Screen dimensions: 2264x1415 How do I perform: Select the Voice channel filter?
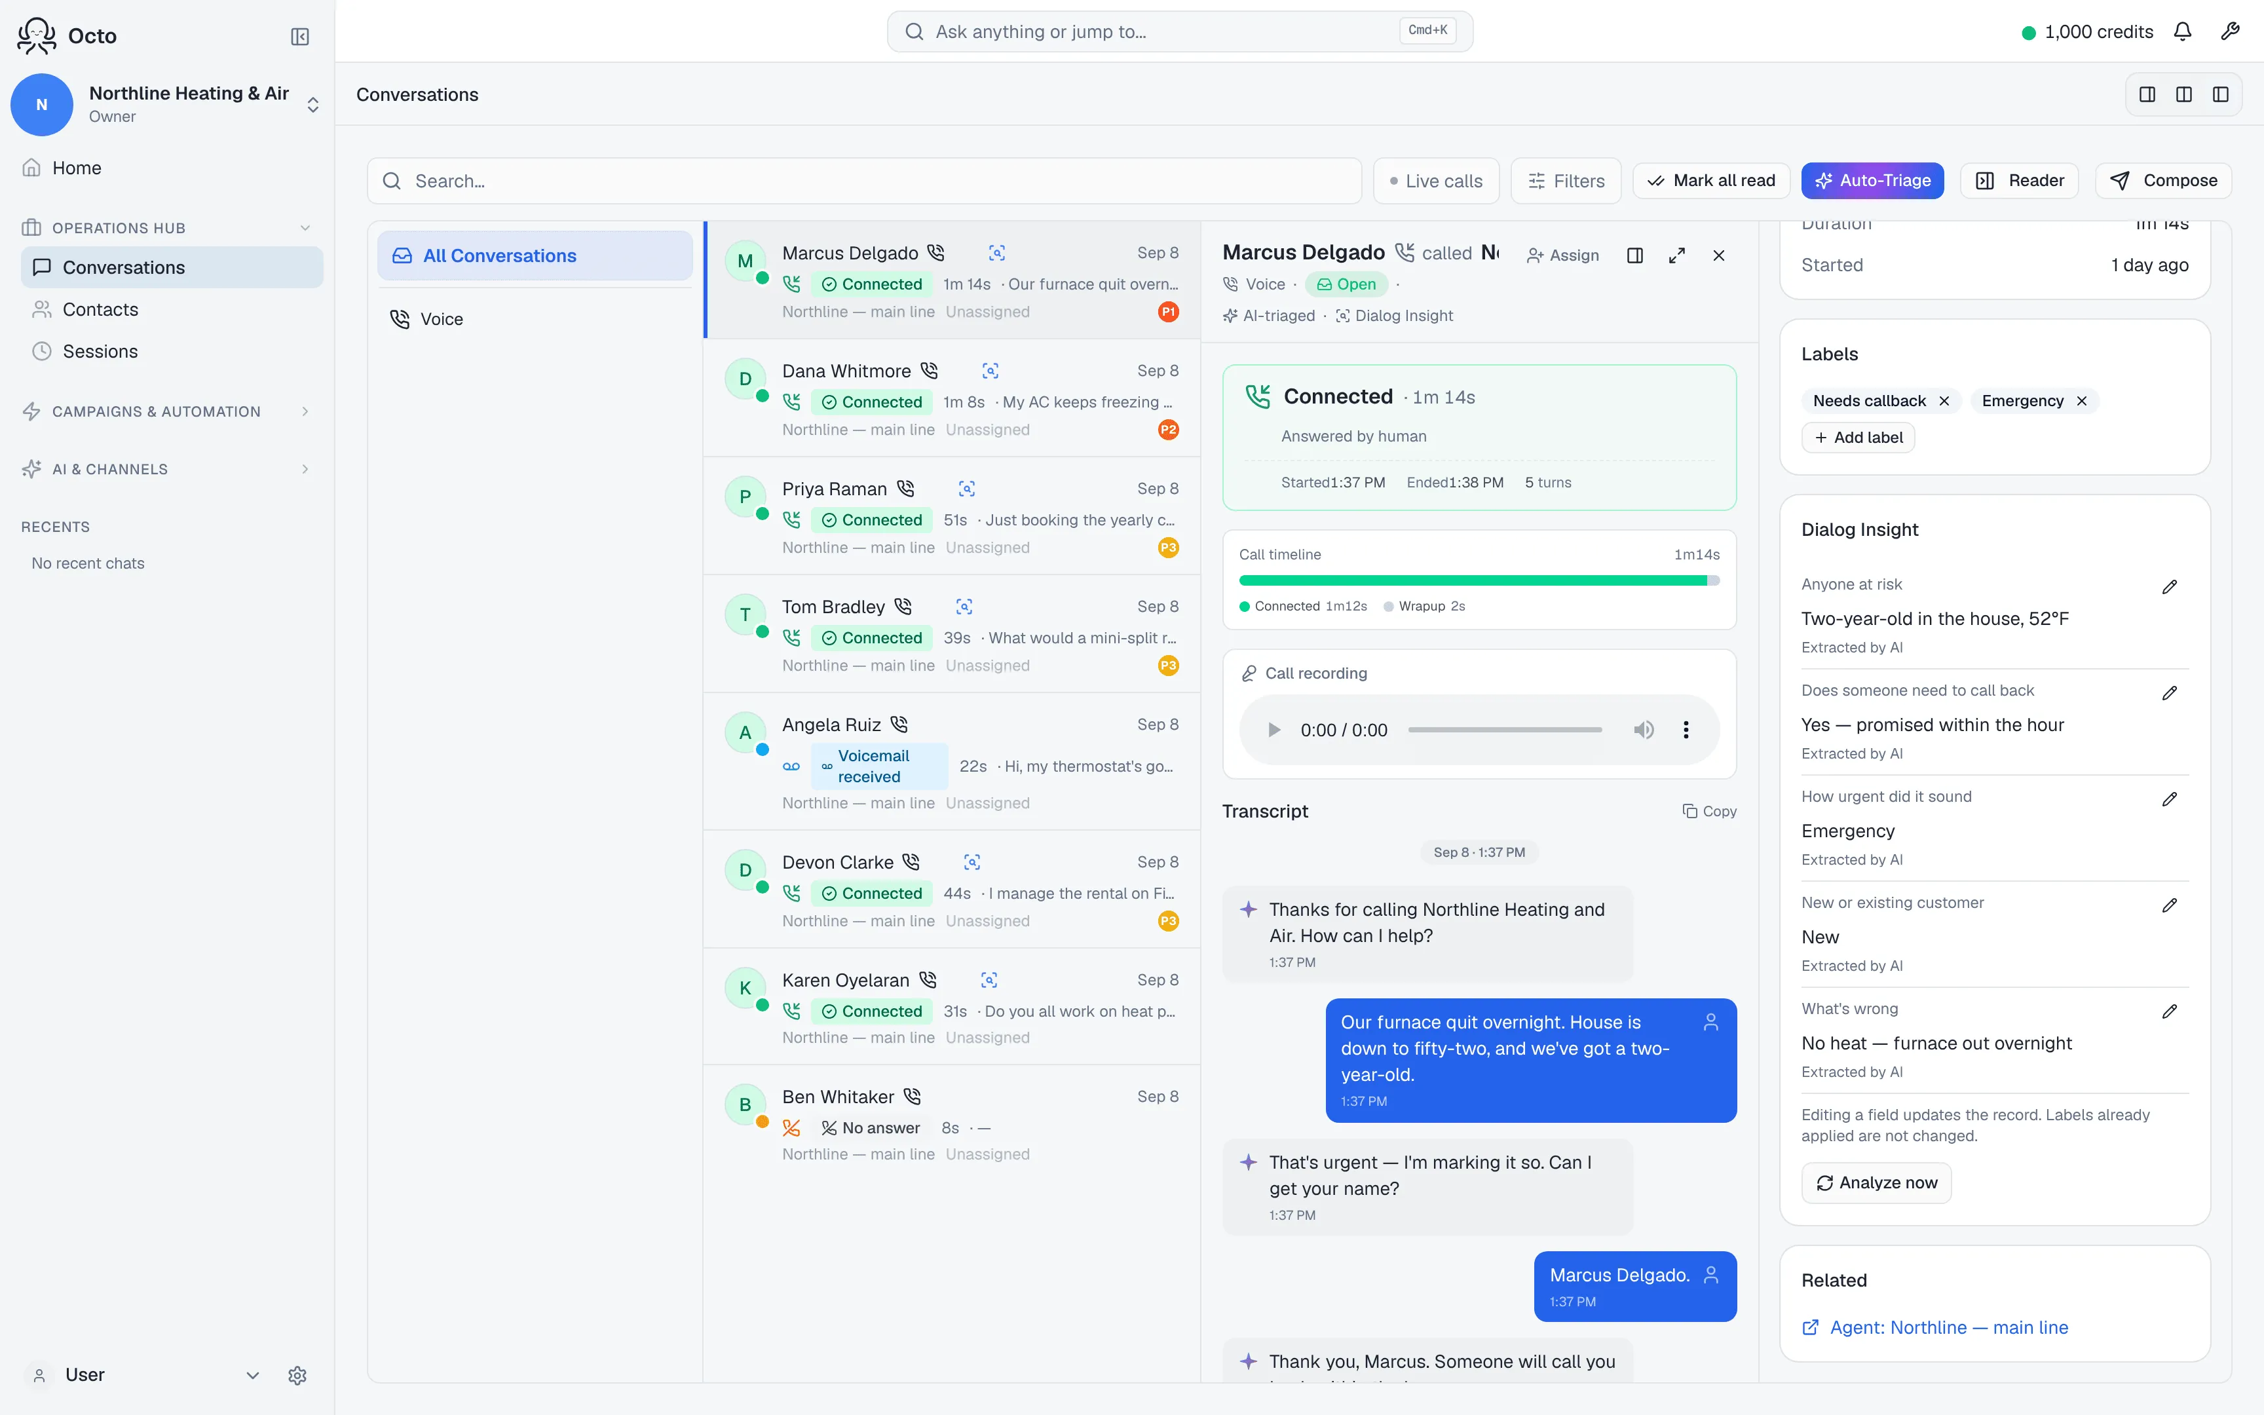point(534,319)
